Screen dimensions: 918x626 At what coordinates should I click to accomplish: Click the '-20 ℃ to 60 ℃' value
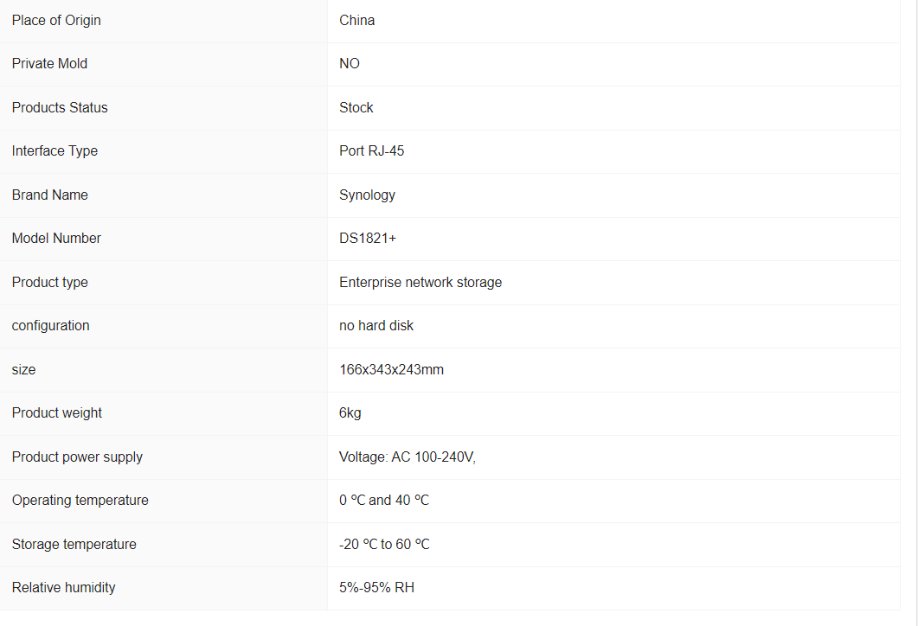coord(383,544)
